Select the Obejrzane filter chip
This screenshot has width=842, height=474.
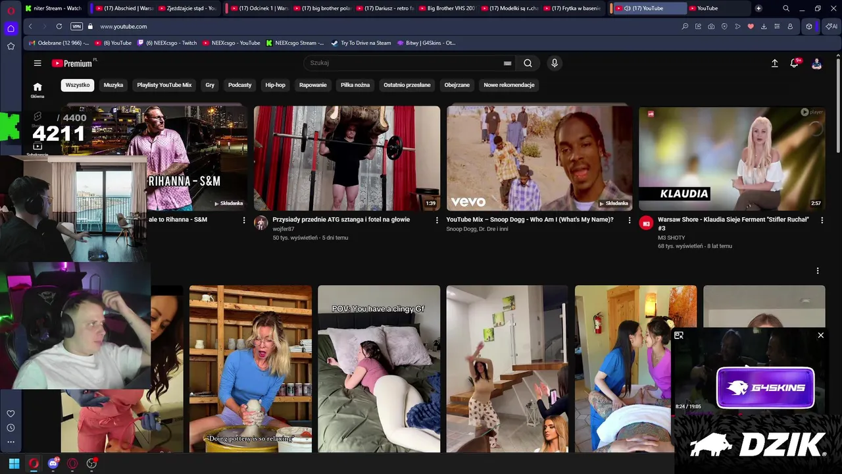coord(457,85)
